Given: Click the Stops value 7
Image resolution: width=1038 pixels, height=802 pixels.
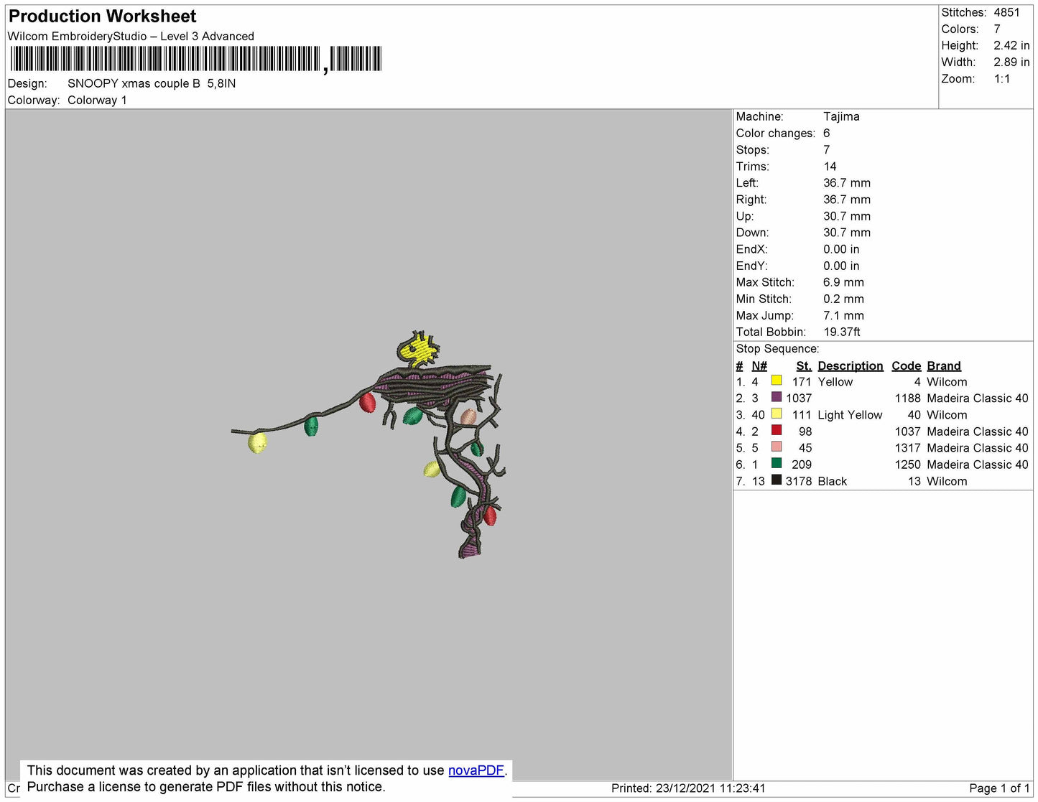Looking at the screenshot, I should tap(827, 149).
